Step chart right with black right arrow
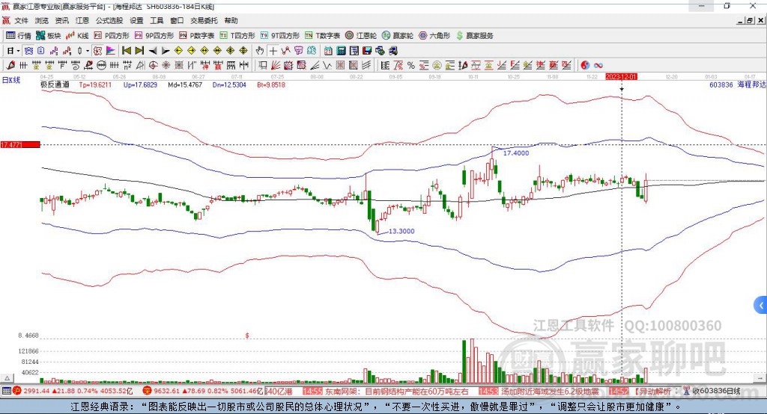767x414 pixels. [x=166, y=51]
